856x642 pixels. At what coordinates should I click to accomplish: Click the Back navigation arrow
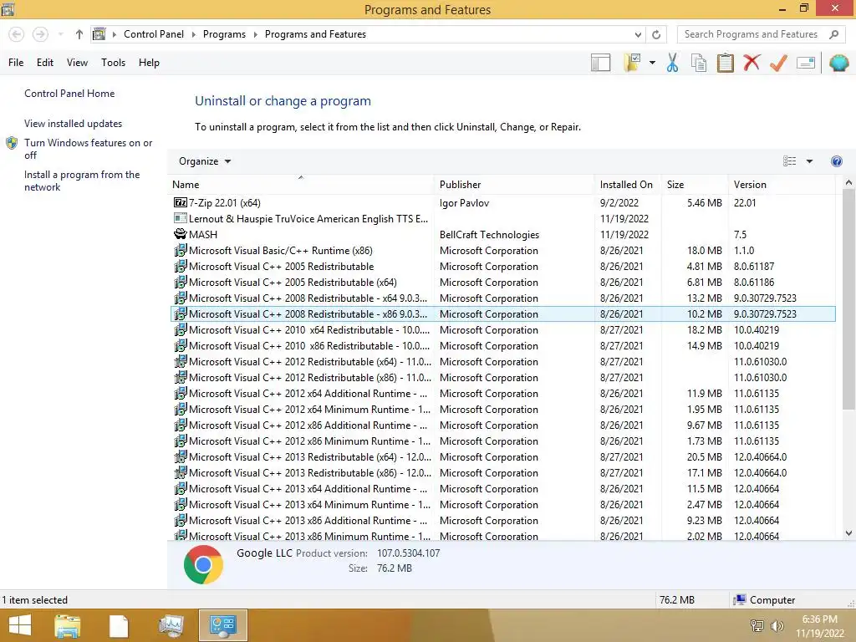[17, 34]
